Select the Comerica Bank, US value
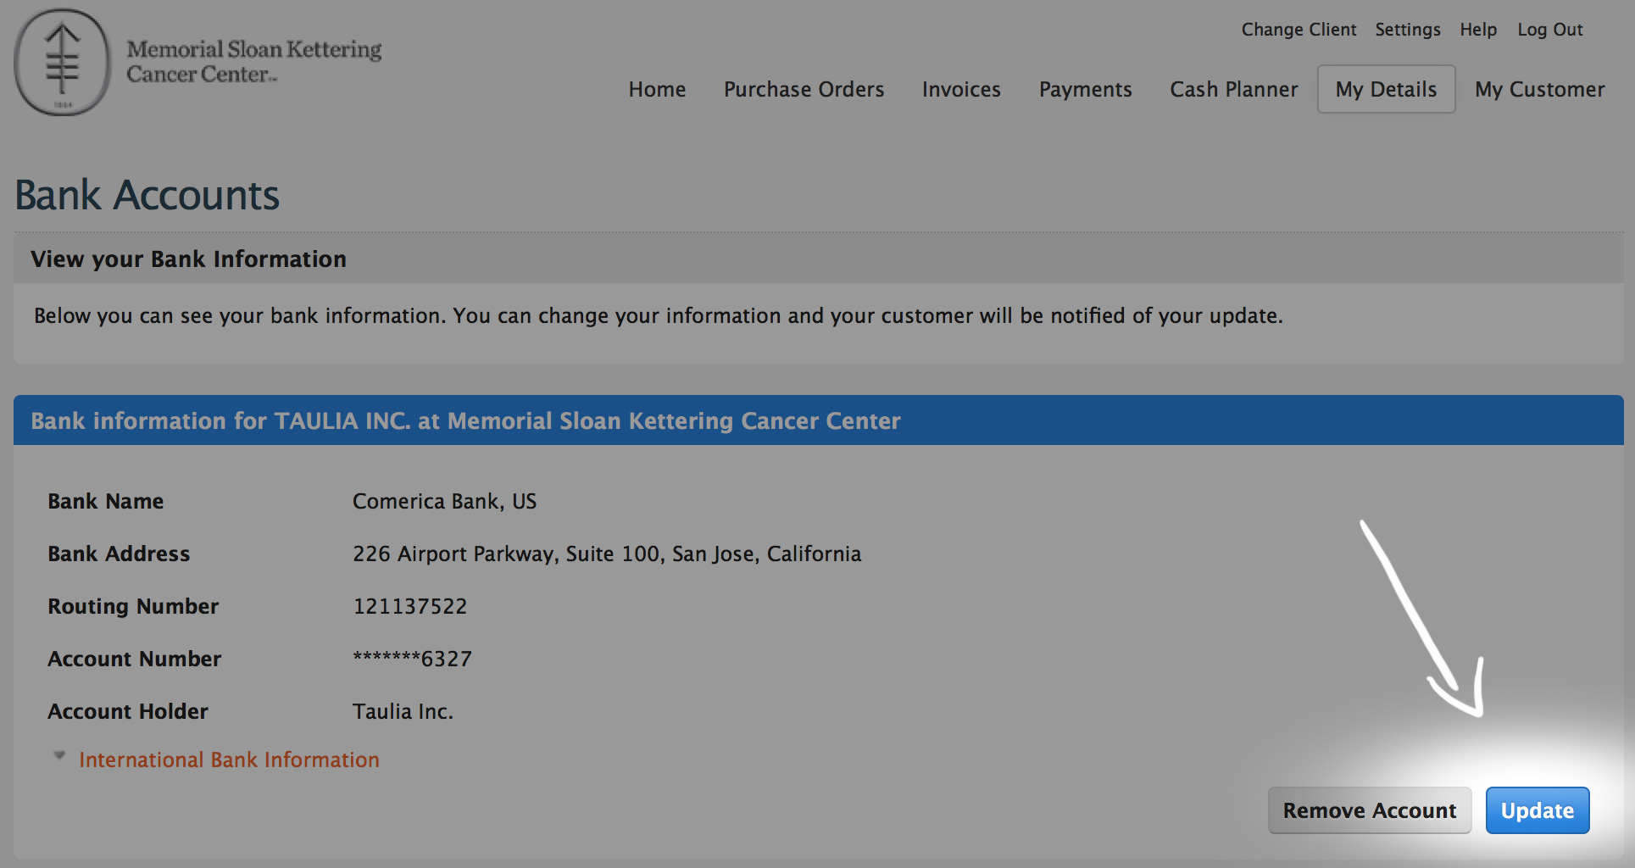This screenshot has width=1635, height=868. pyautogui.click(x=444, y=502)
